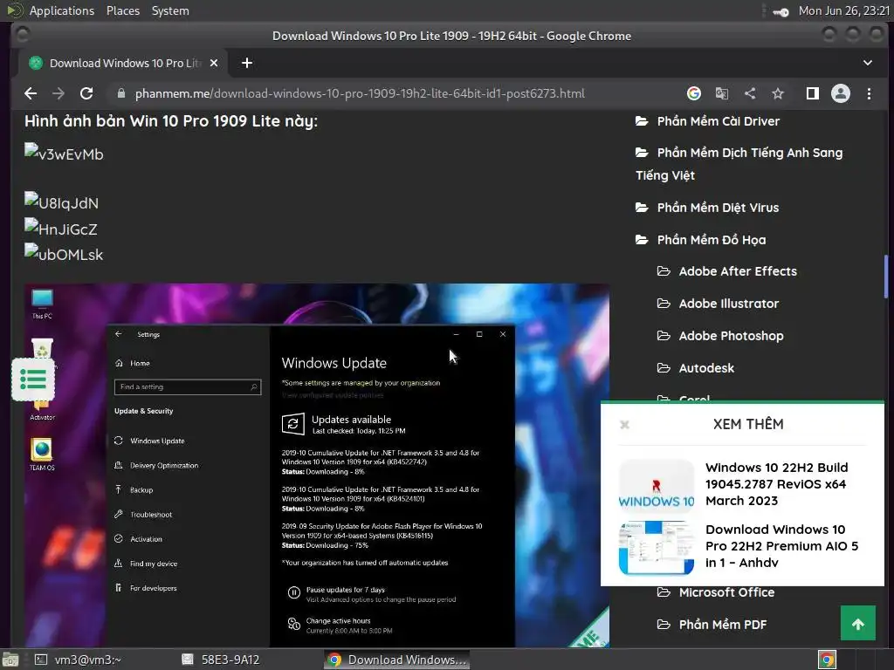Close the Download Windows 10 Pro Lite tab
Screen dimensions: 894x670
tap(214, 63)
